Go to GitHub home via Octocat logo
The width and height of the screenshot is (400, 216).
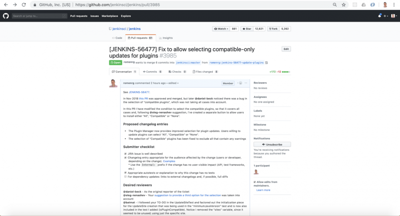point(6,16)
